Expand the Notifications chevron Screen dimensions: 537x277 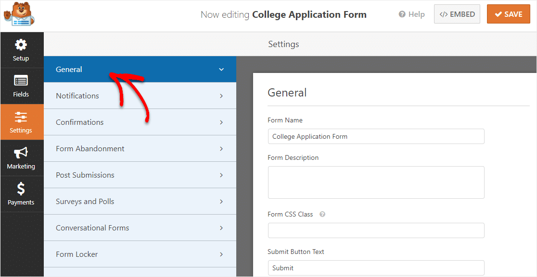coord(221,96)
